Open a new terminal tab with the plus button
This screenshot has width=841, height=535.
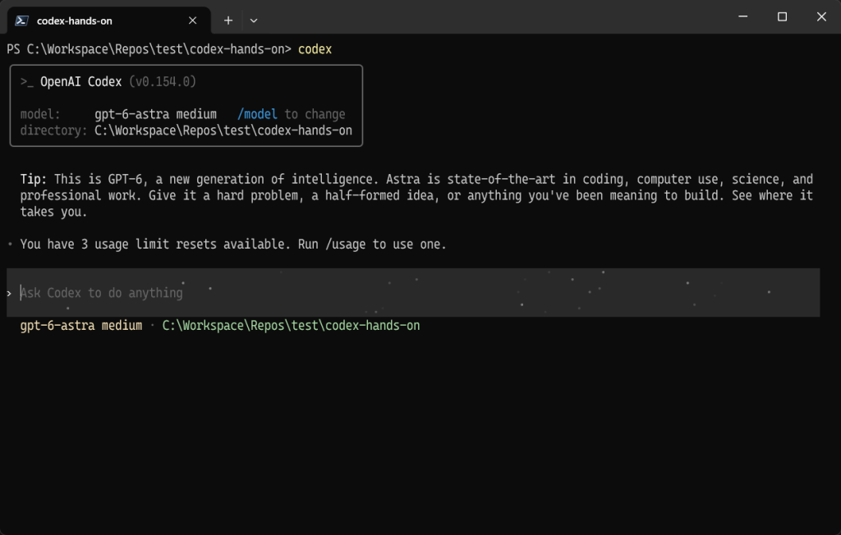228,21
